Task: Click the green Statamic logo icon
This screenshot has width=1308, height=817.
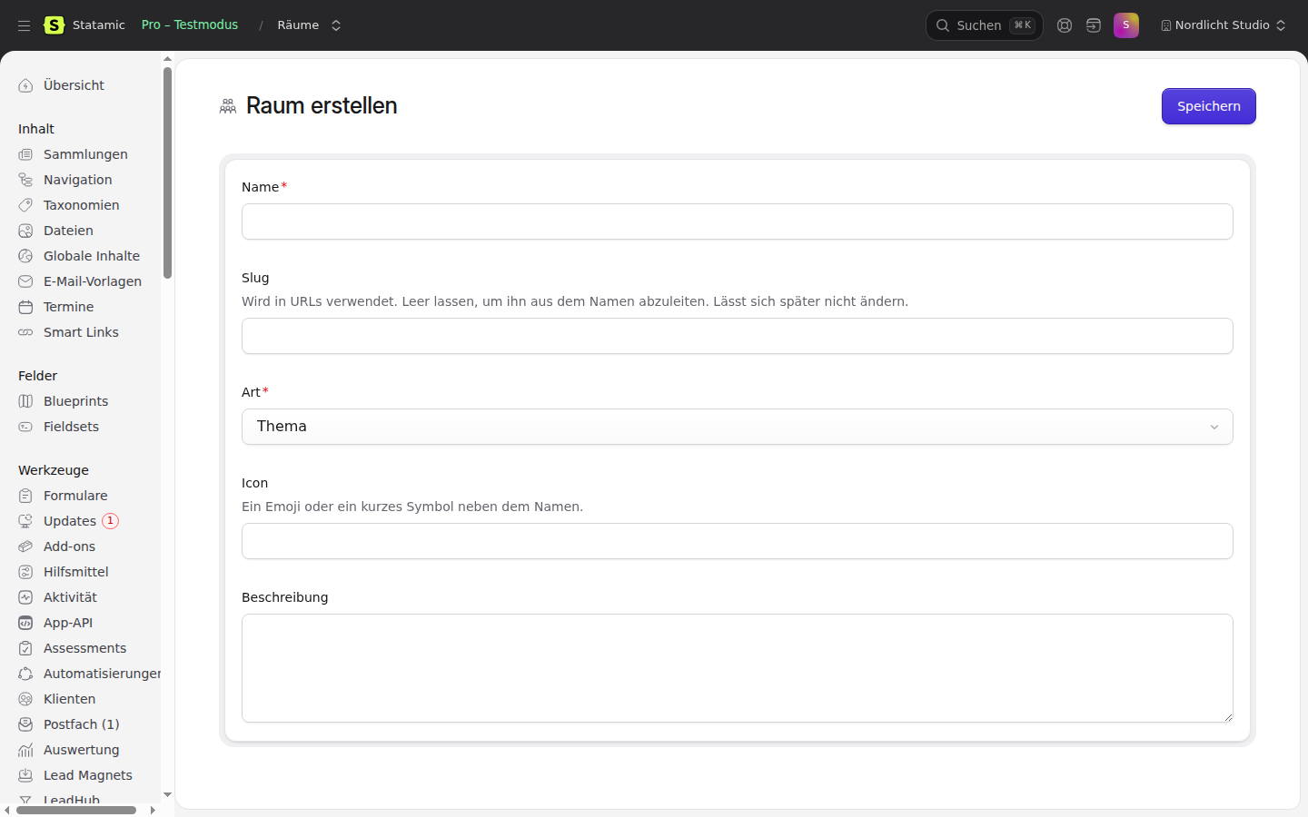Action: point(54,25)
